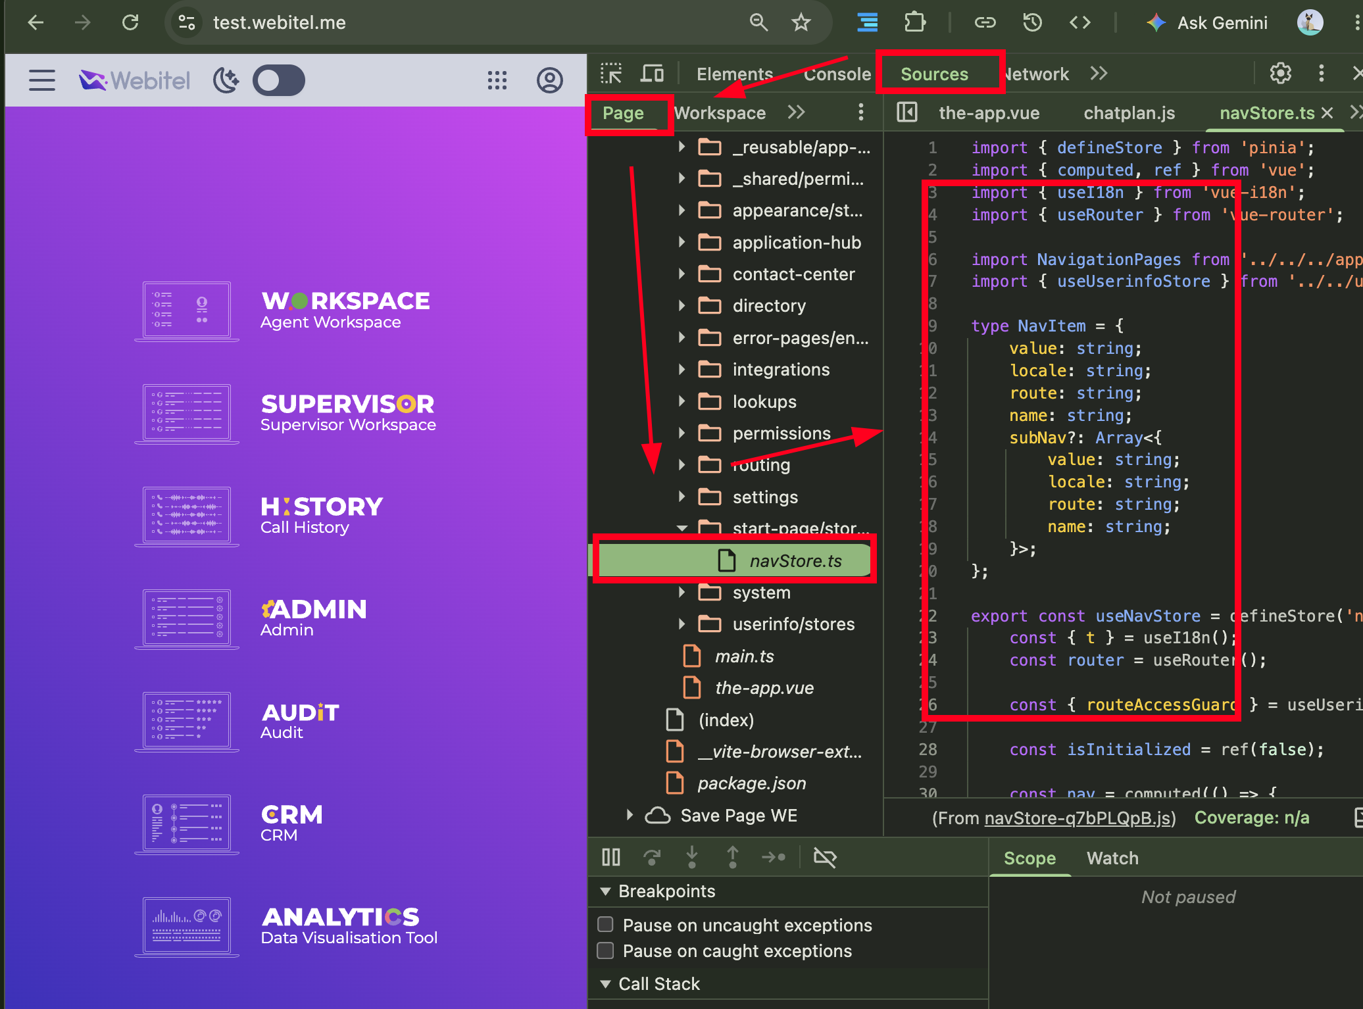Open the Watch tab
Image resolution: width=1363 pixels, height=1009 pixels.
click(x=1112, y=858)
